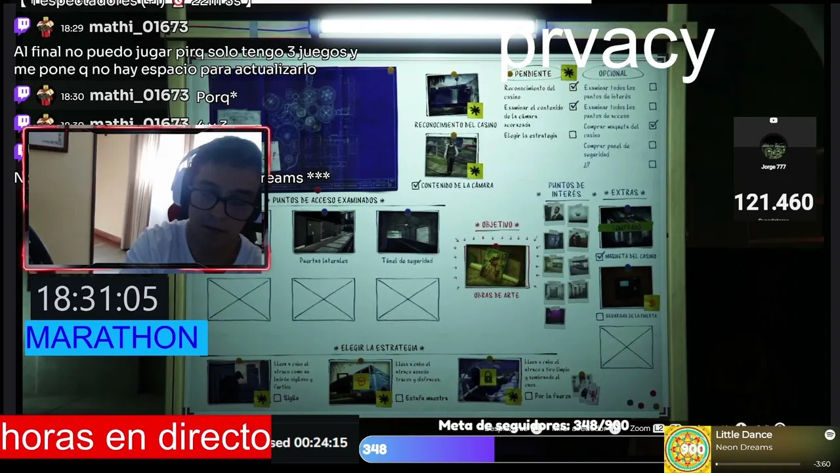This screenshot has width=840, height=473.
Task: Click the Jorge 777 channel avatar
Action: [774, 146]
